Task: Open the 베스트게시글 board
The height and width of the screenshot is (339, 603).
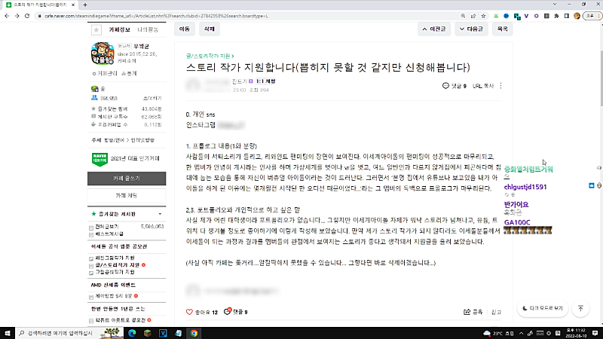Action: (x=109, y=234)
